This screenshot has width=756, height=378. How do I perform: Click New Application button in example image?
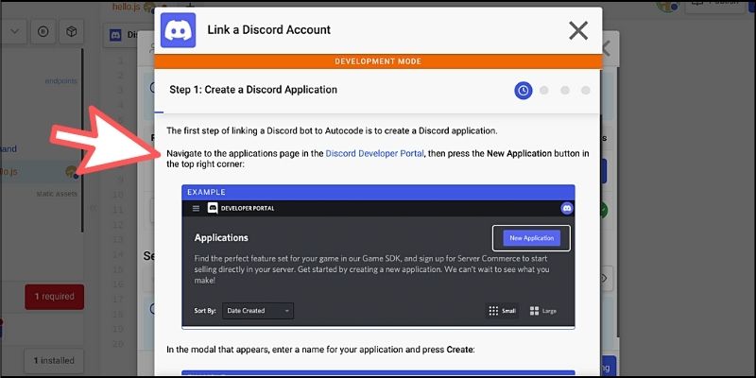click(x=531, y=238)
